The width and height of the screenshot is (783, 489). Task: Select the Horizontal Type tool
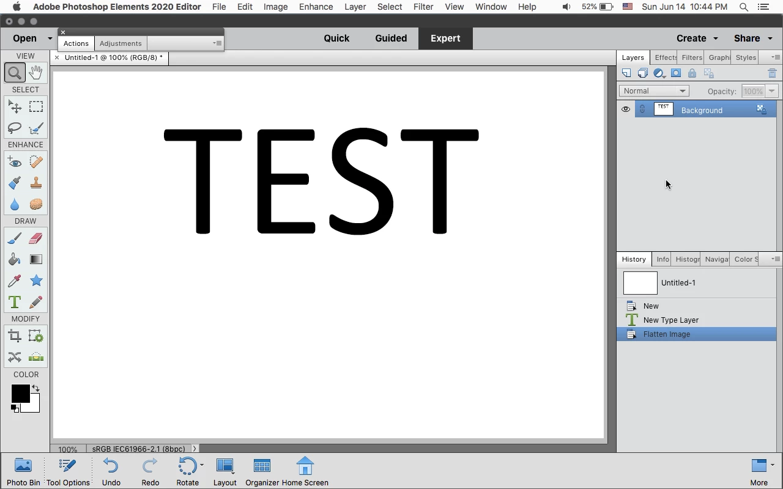point(15,302)
